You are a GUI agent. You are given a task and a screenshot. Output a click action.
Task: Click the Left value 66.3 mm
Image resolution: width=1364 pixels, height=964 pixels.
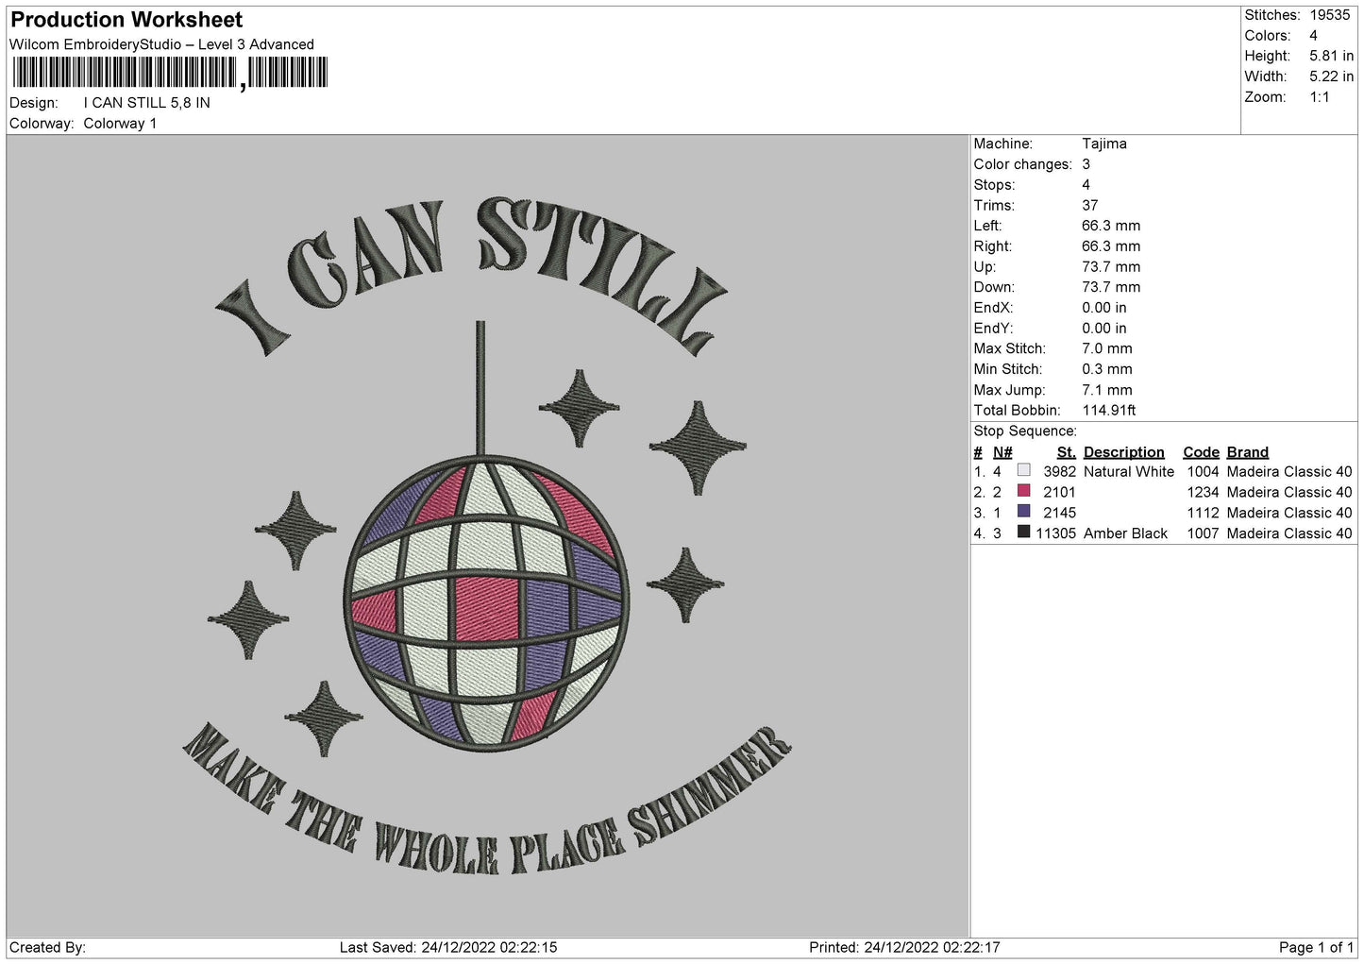(1110, 226)
